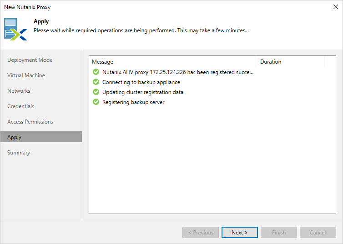Click the Next > button
The height and width of the screenshot is (244, 343).
(240, 233)
